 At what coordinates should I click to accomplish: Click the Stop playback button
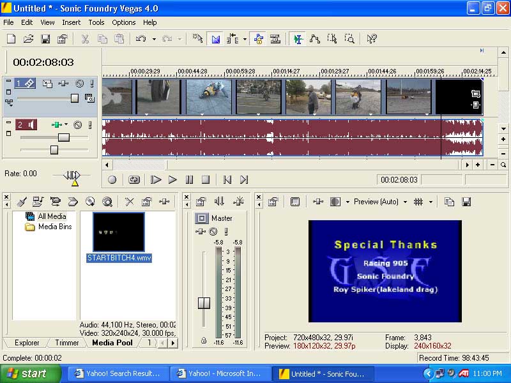(x=206, y=180)
